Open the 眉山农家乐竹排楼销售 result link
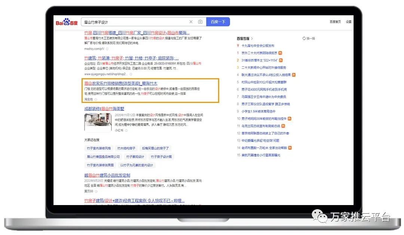The height and width of the screenshot is (235, 404). 120,83
